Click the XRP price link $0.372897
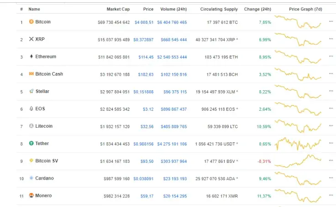The height and width of the screenshot is (207, 336). tap(143, 40)
